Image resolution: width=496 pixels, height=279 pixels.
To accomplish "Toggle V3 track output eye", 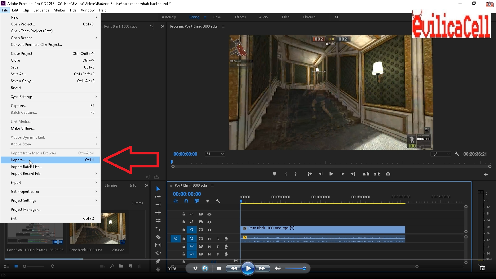I will (209, 214).
